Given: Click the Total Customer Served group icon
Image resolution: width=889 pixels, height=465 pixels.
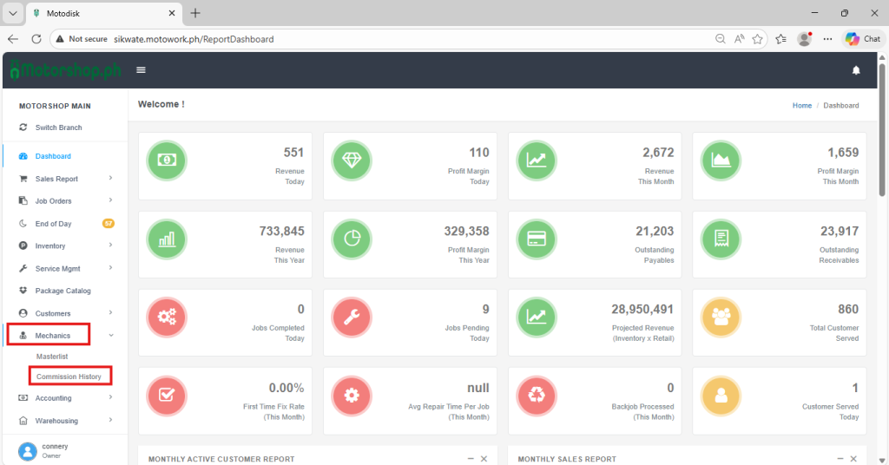Looking at the screenshot, I should click(720, 318).
